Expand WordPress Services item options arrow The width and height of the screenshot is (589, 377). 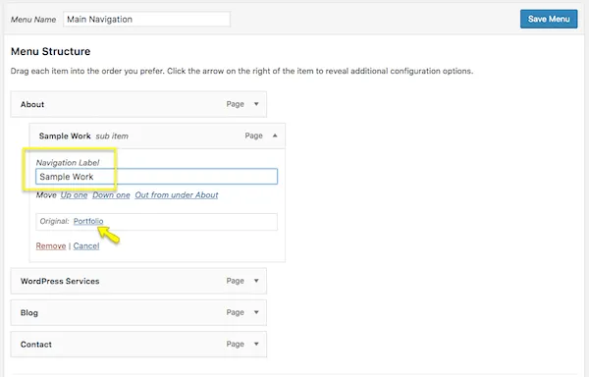[x=256, y=281]
